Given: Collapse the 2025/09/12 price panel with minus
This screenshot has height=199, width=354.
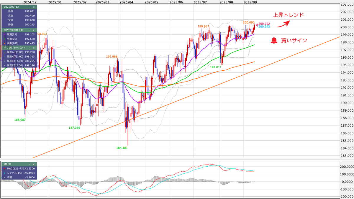Looking at the screenshot, I should [29, 7].
